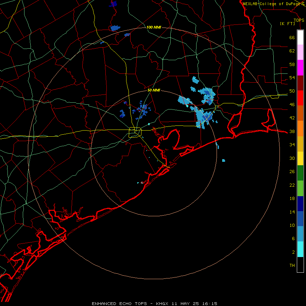Click the "10" legend value
This screenshot has width=306, height=306.
[292, 225]
